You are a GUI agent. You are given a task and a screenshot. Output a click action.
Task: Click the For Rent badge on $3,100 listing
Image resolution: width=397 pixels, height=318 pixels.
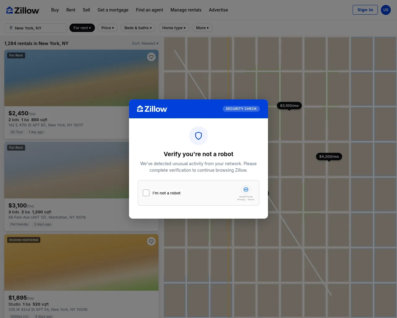16,148
